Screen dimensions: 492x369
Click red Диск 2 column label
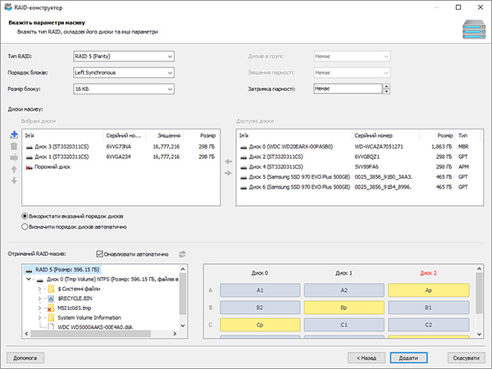(429, 273)
